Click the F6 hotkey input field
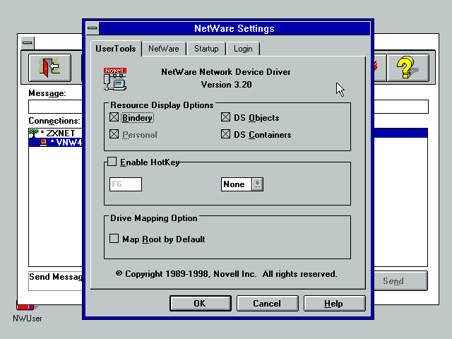452x339 pixels. point(126,184)
